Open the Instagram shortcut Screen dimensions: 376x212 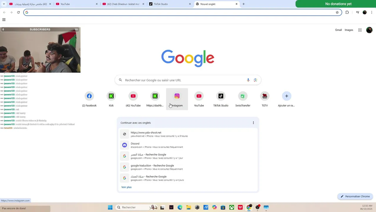click(x=177, y=99)
